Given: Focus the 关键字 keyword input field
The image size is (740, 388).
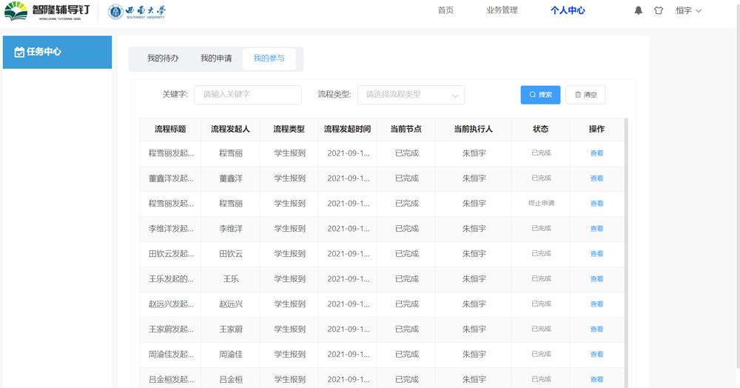Looking at the screenshot, I should point(247,95).
